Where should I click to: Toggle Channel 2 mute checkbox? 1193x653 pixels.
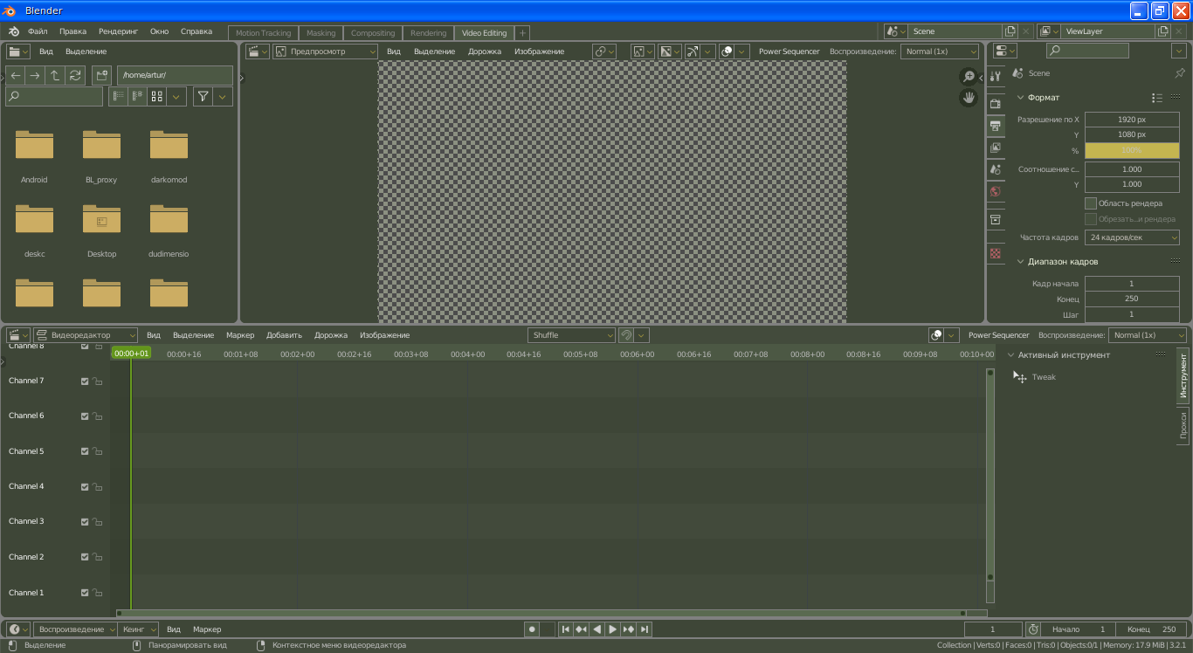click(85, 557)
